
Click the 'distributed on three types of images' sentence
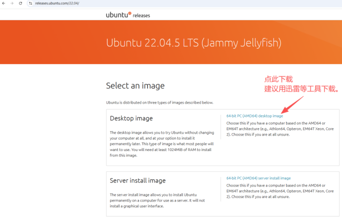point(160,103)
